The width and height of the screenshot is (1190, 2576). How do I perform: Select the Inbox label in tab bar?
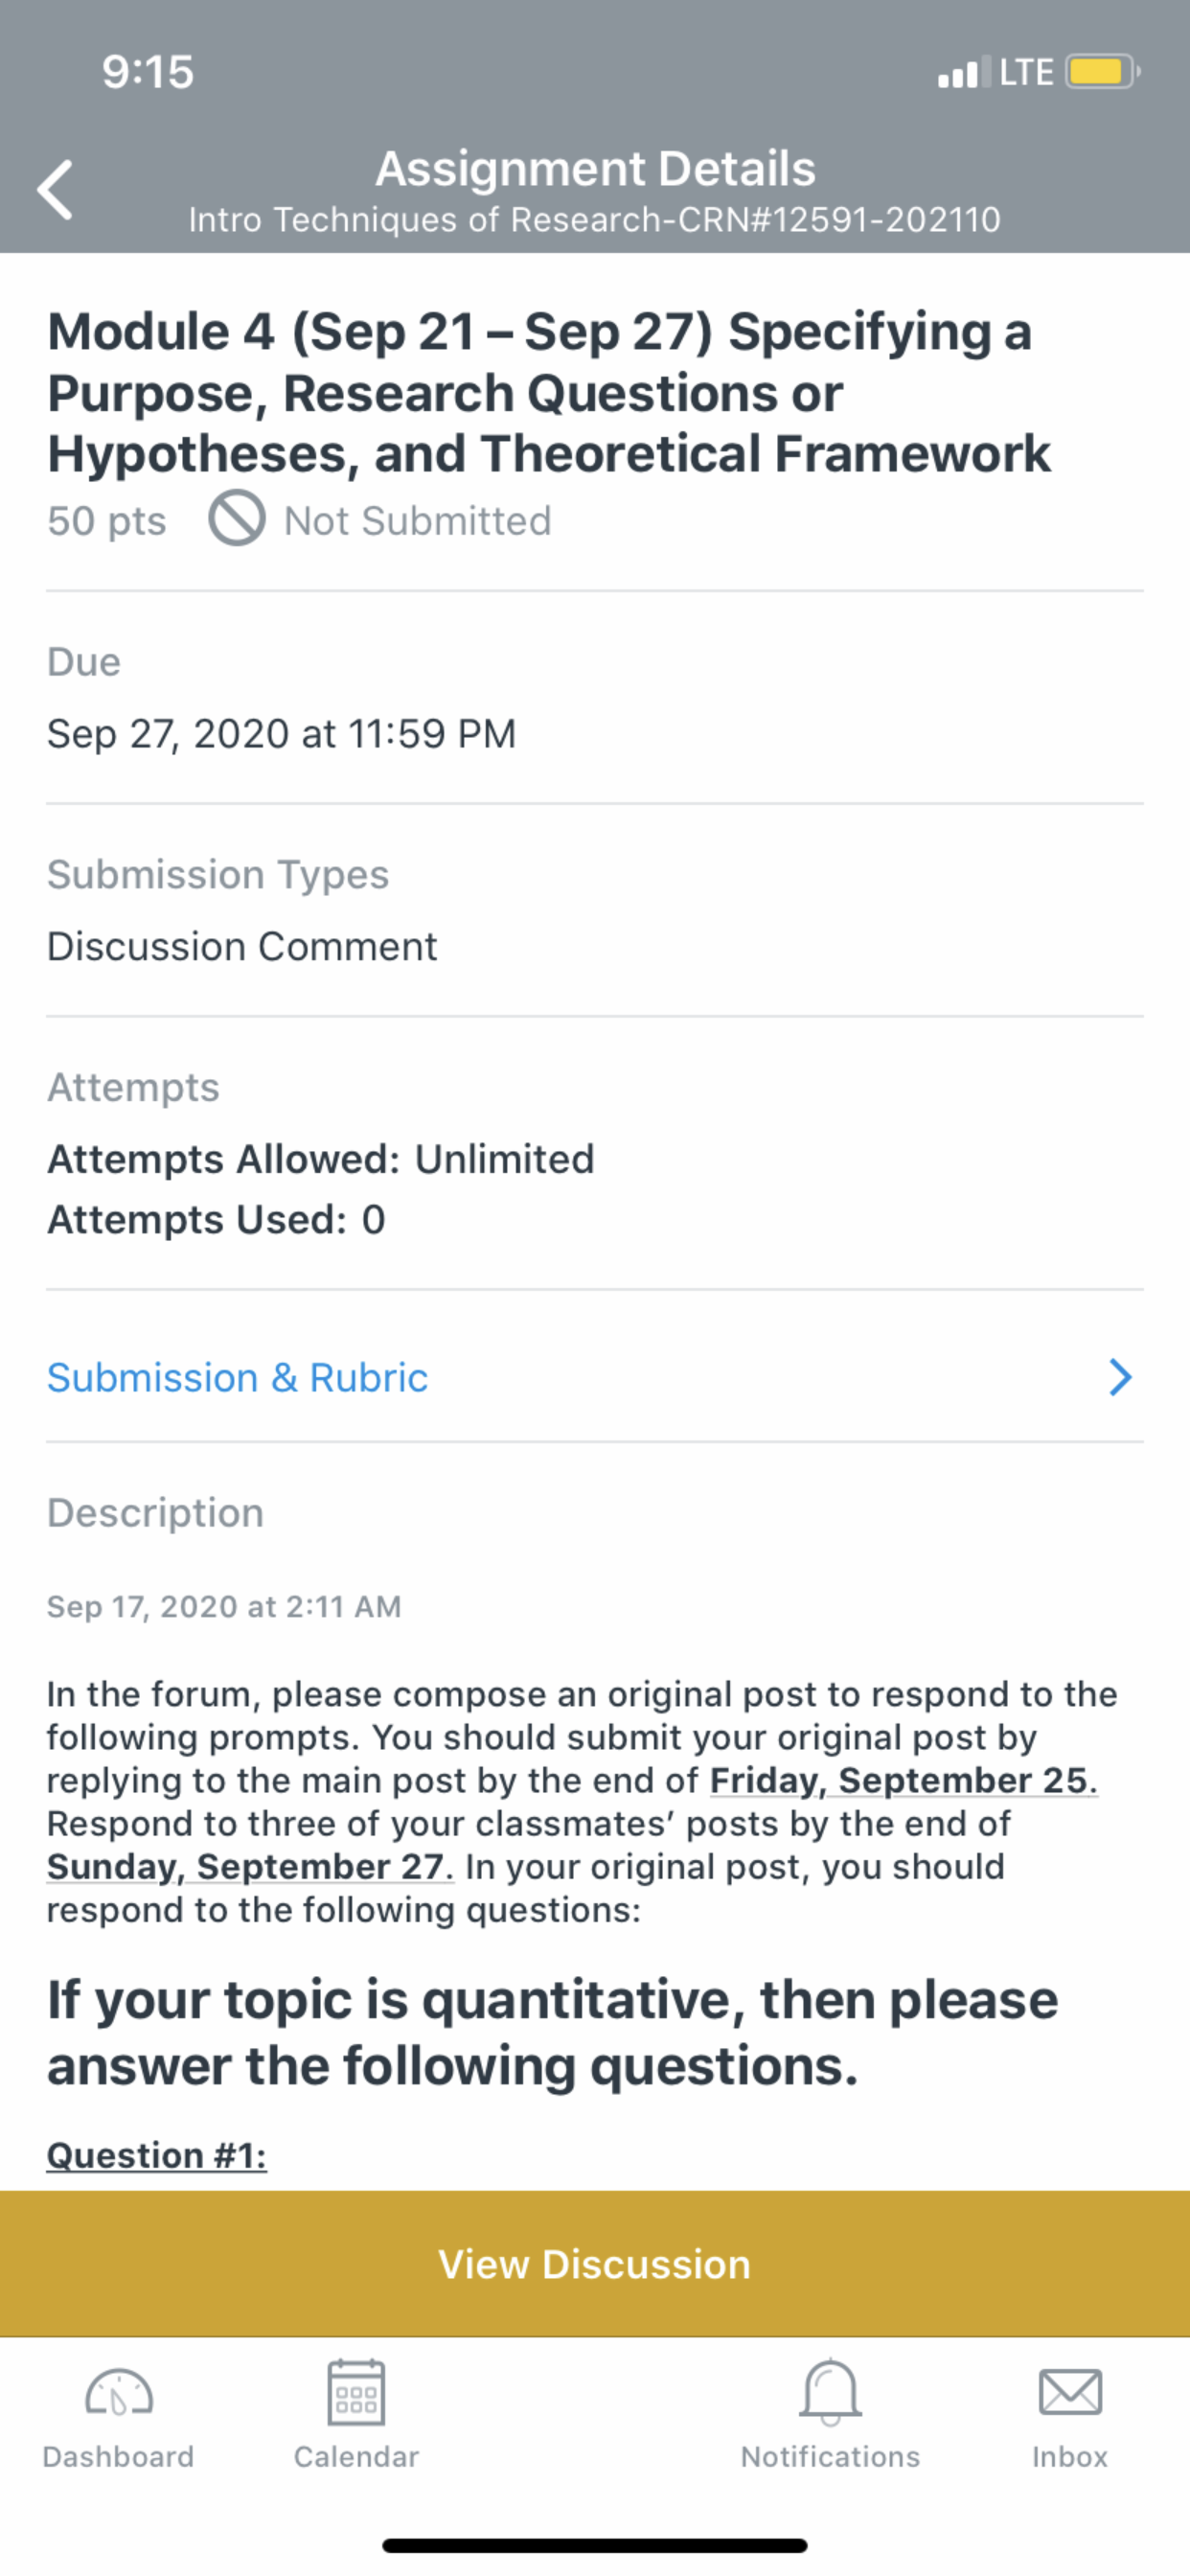pos(1070,2456)
